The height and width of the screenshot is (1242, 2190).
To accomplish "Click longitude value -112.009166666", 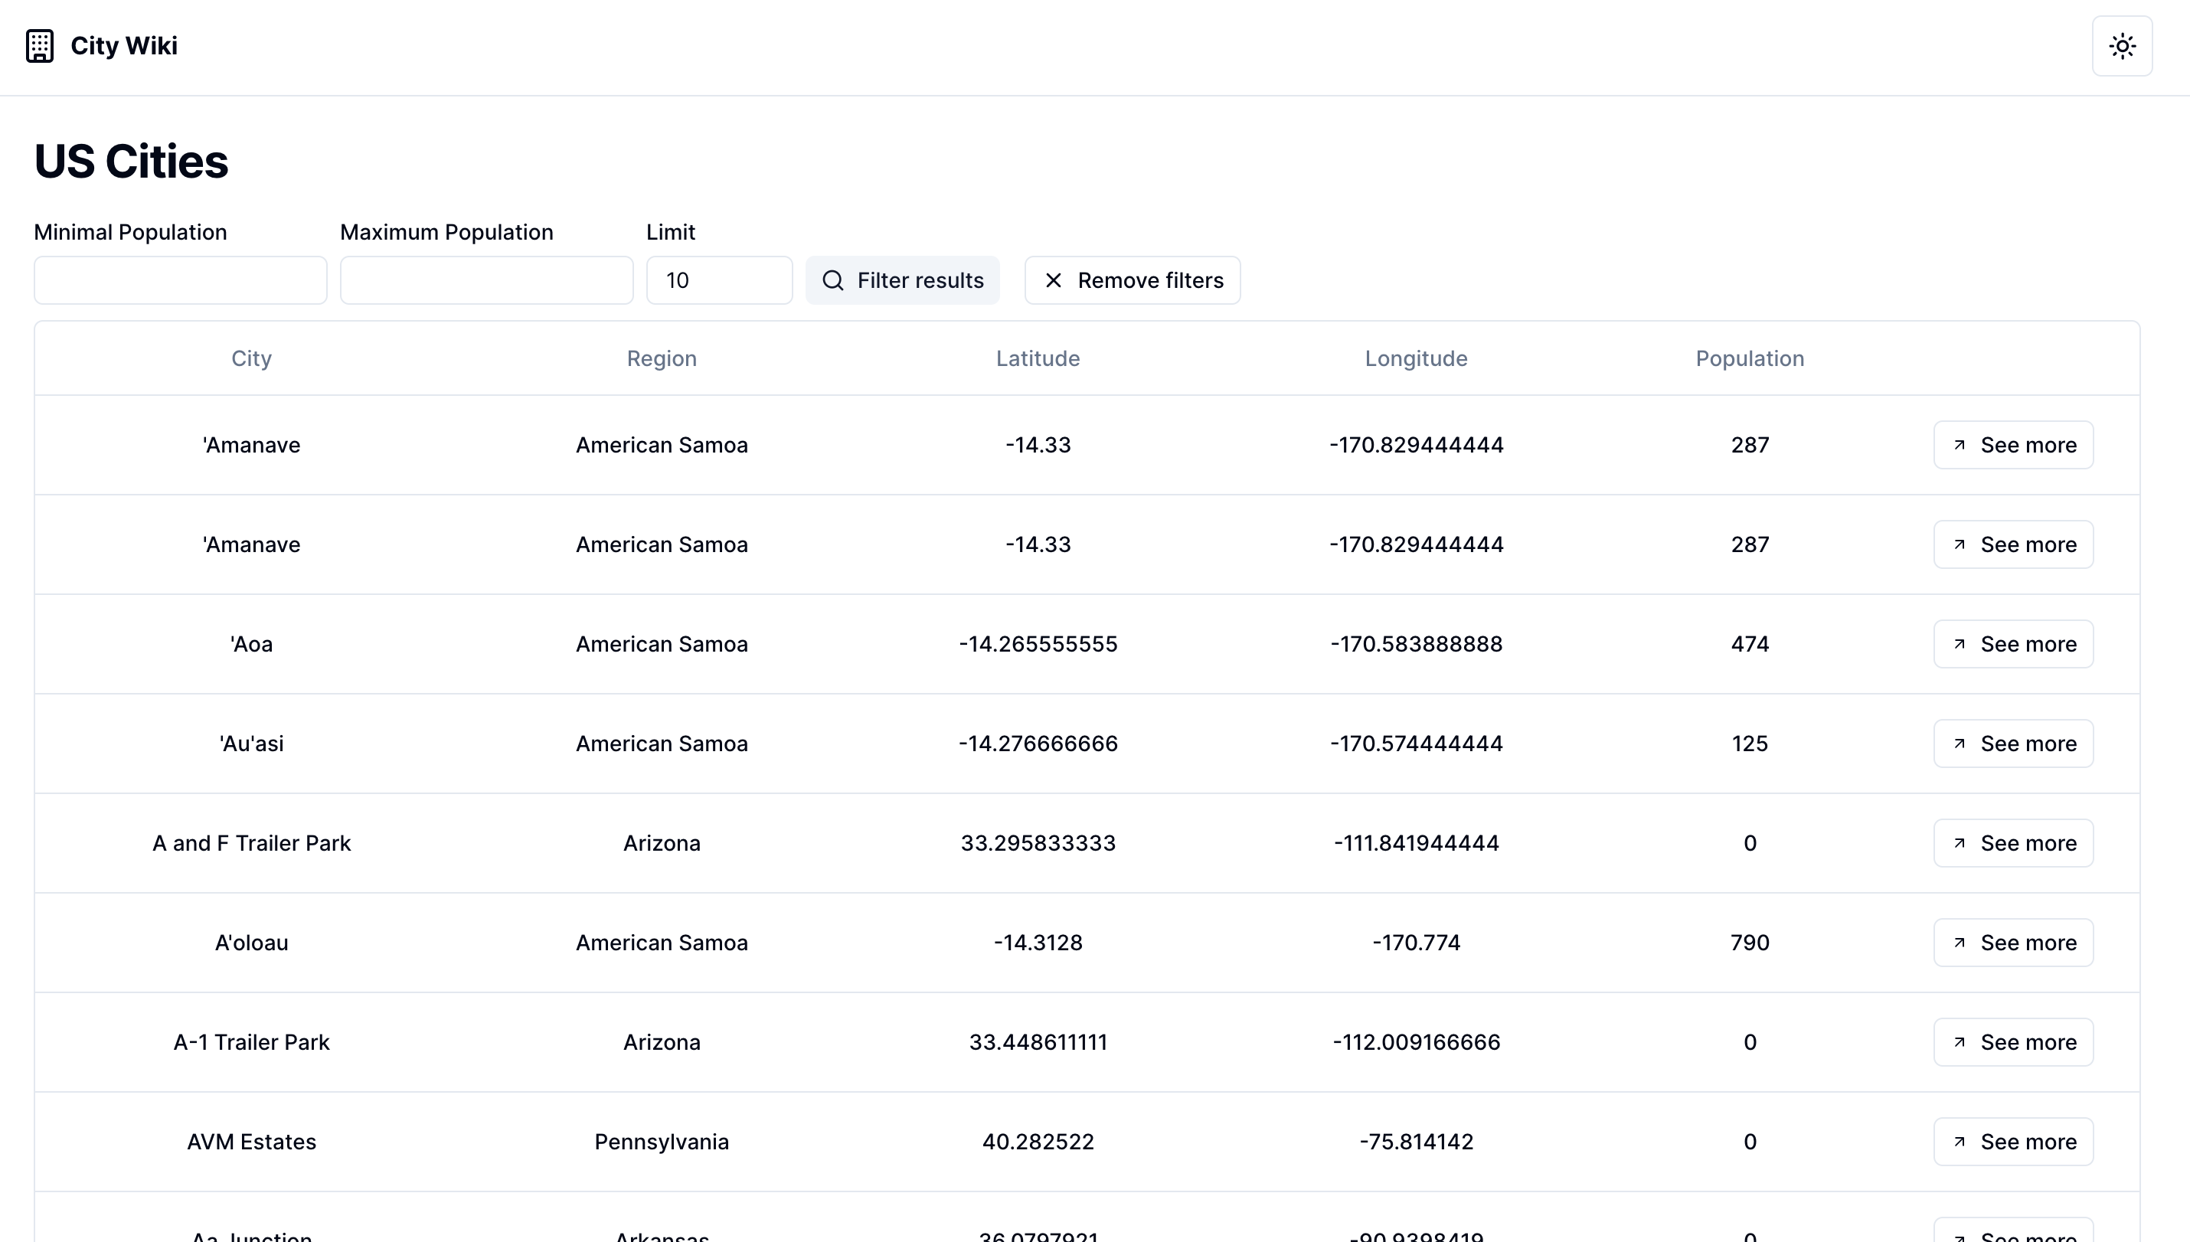I will coord(1417,1042).
